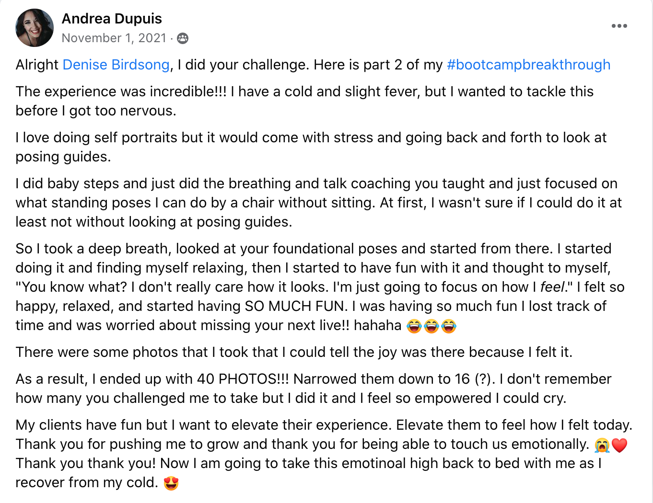Viewport: 653px width, 503px height.
Task: Click the italicized word 'feel'
Action: point(552,287)
